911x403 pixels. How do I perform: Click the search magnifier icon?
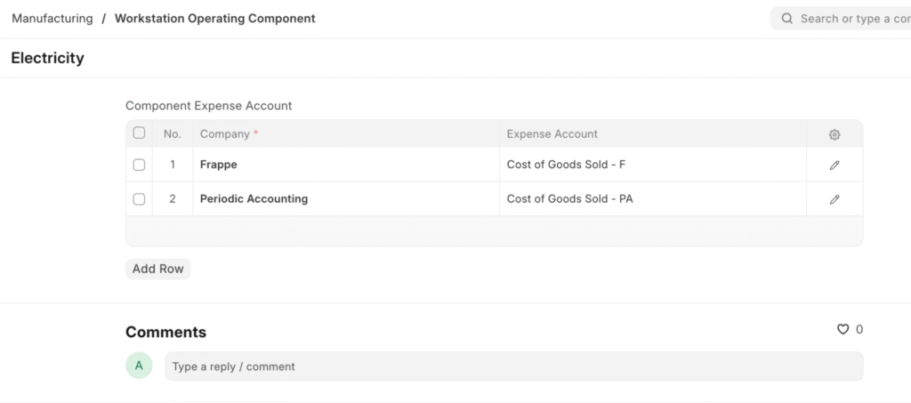[x=786, y=19]
